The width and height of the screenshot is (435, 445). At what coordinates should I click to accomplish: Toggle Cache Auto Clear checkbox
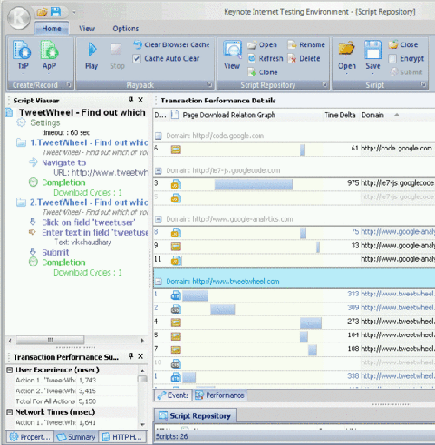coord(137,59)
